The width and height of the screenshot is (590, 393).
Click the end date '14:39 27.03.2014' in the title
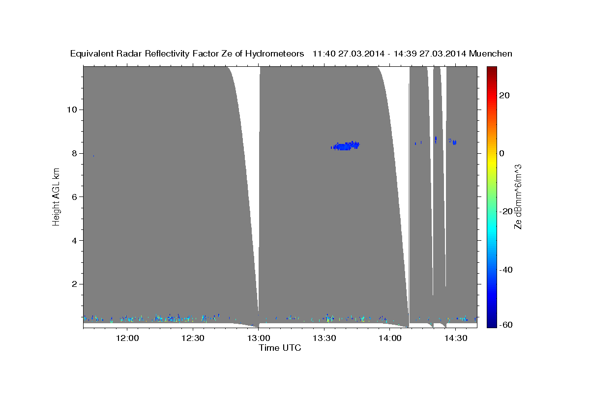pyautogui.click(x=431, y=54)
